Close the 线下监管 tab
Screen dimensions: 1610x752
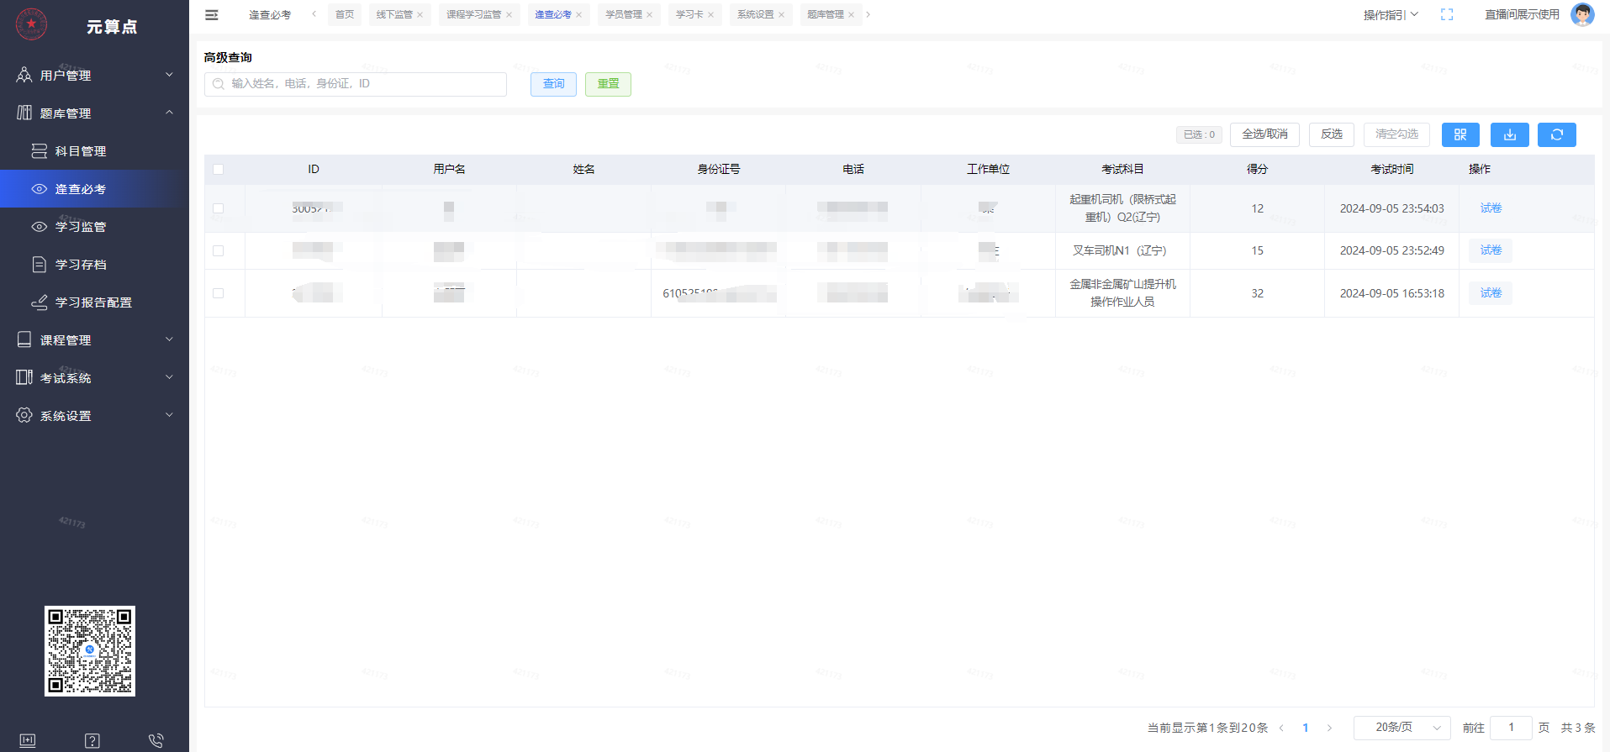(420, 15)
